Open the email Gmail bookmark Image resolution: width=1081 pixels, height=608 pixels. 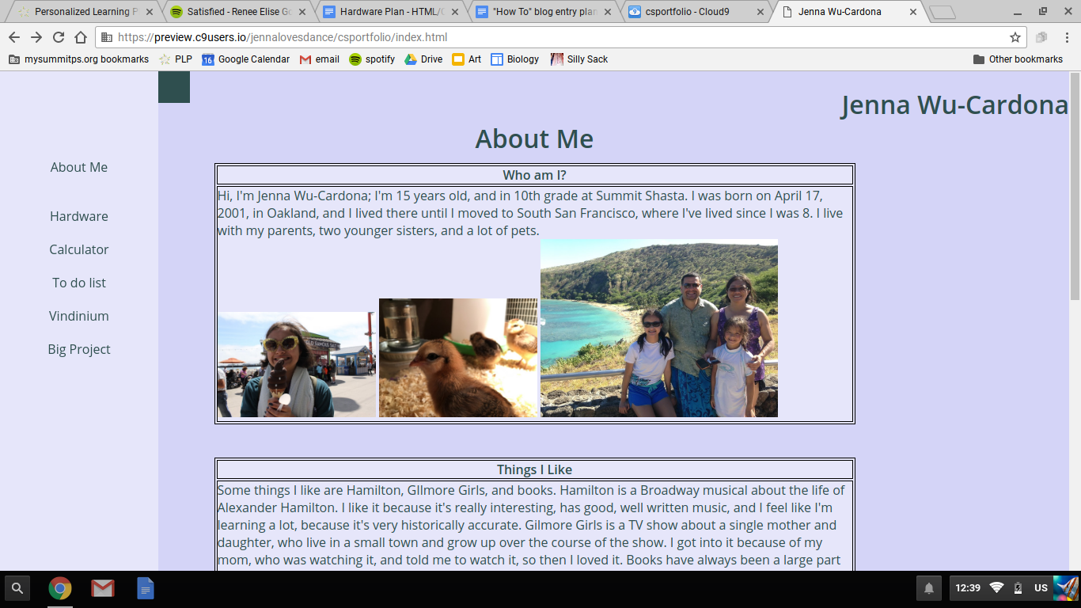pos(319,59)
